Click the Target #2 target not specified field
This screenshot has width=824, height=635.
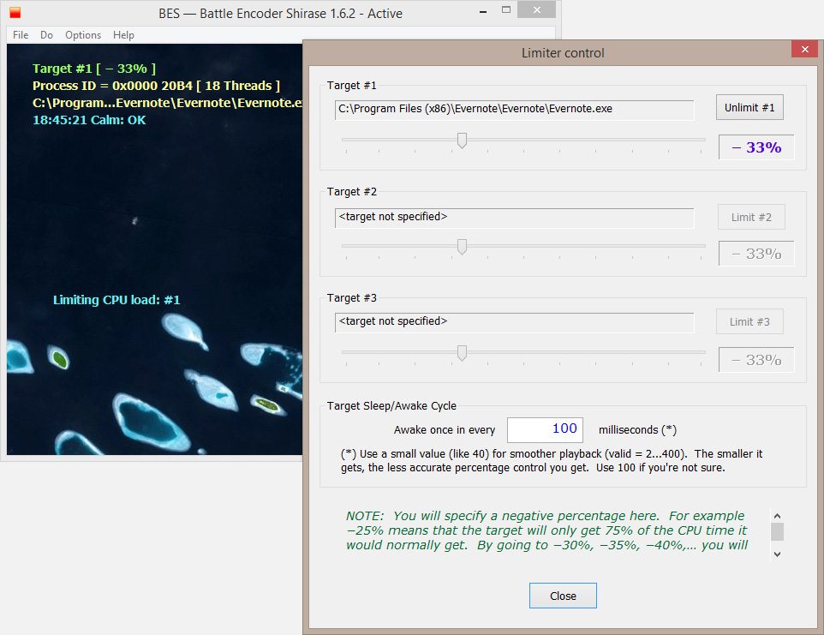tap(514, 218)
